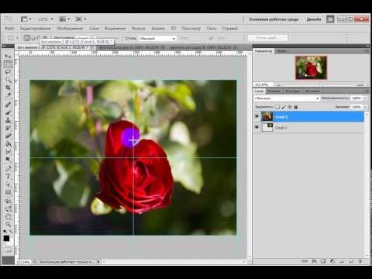Select the Zoom tool in toolbox

pos(8,224)
